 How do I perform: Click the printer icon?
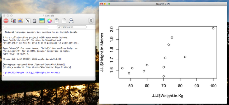point(71,21)
